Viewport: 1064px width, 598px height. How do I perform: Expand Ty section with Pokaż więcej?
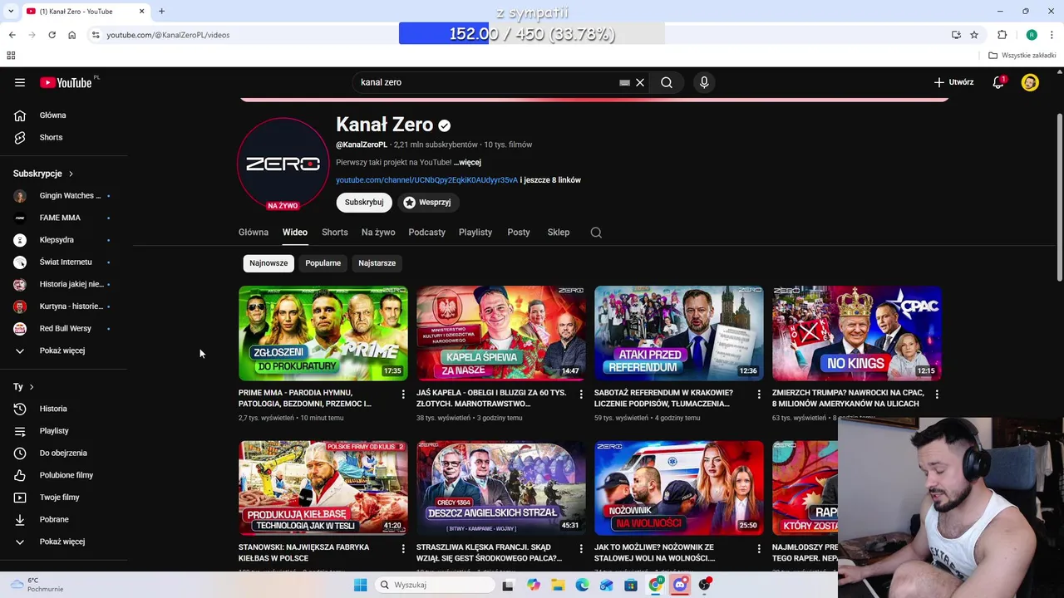pos(63,542)
